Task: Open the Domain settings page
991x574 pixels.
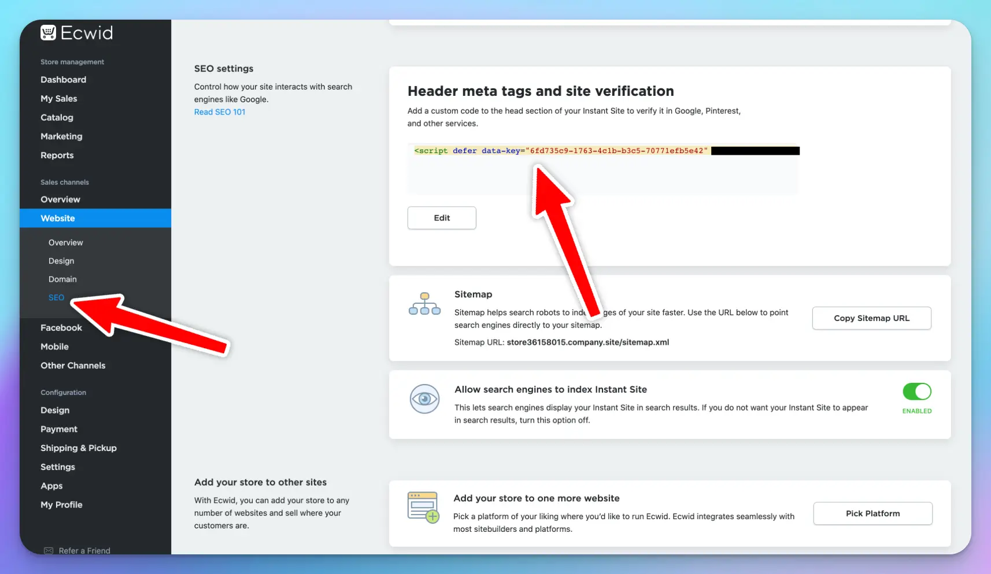Action: [62, 279]
